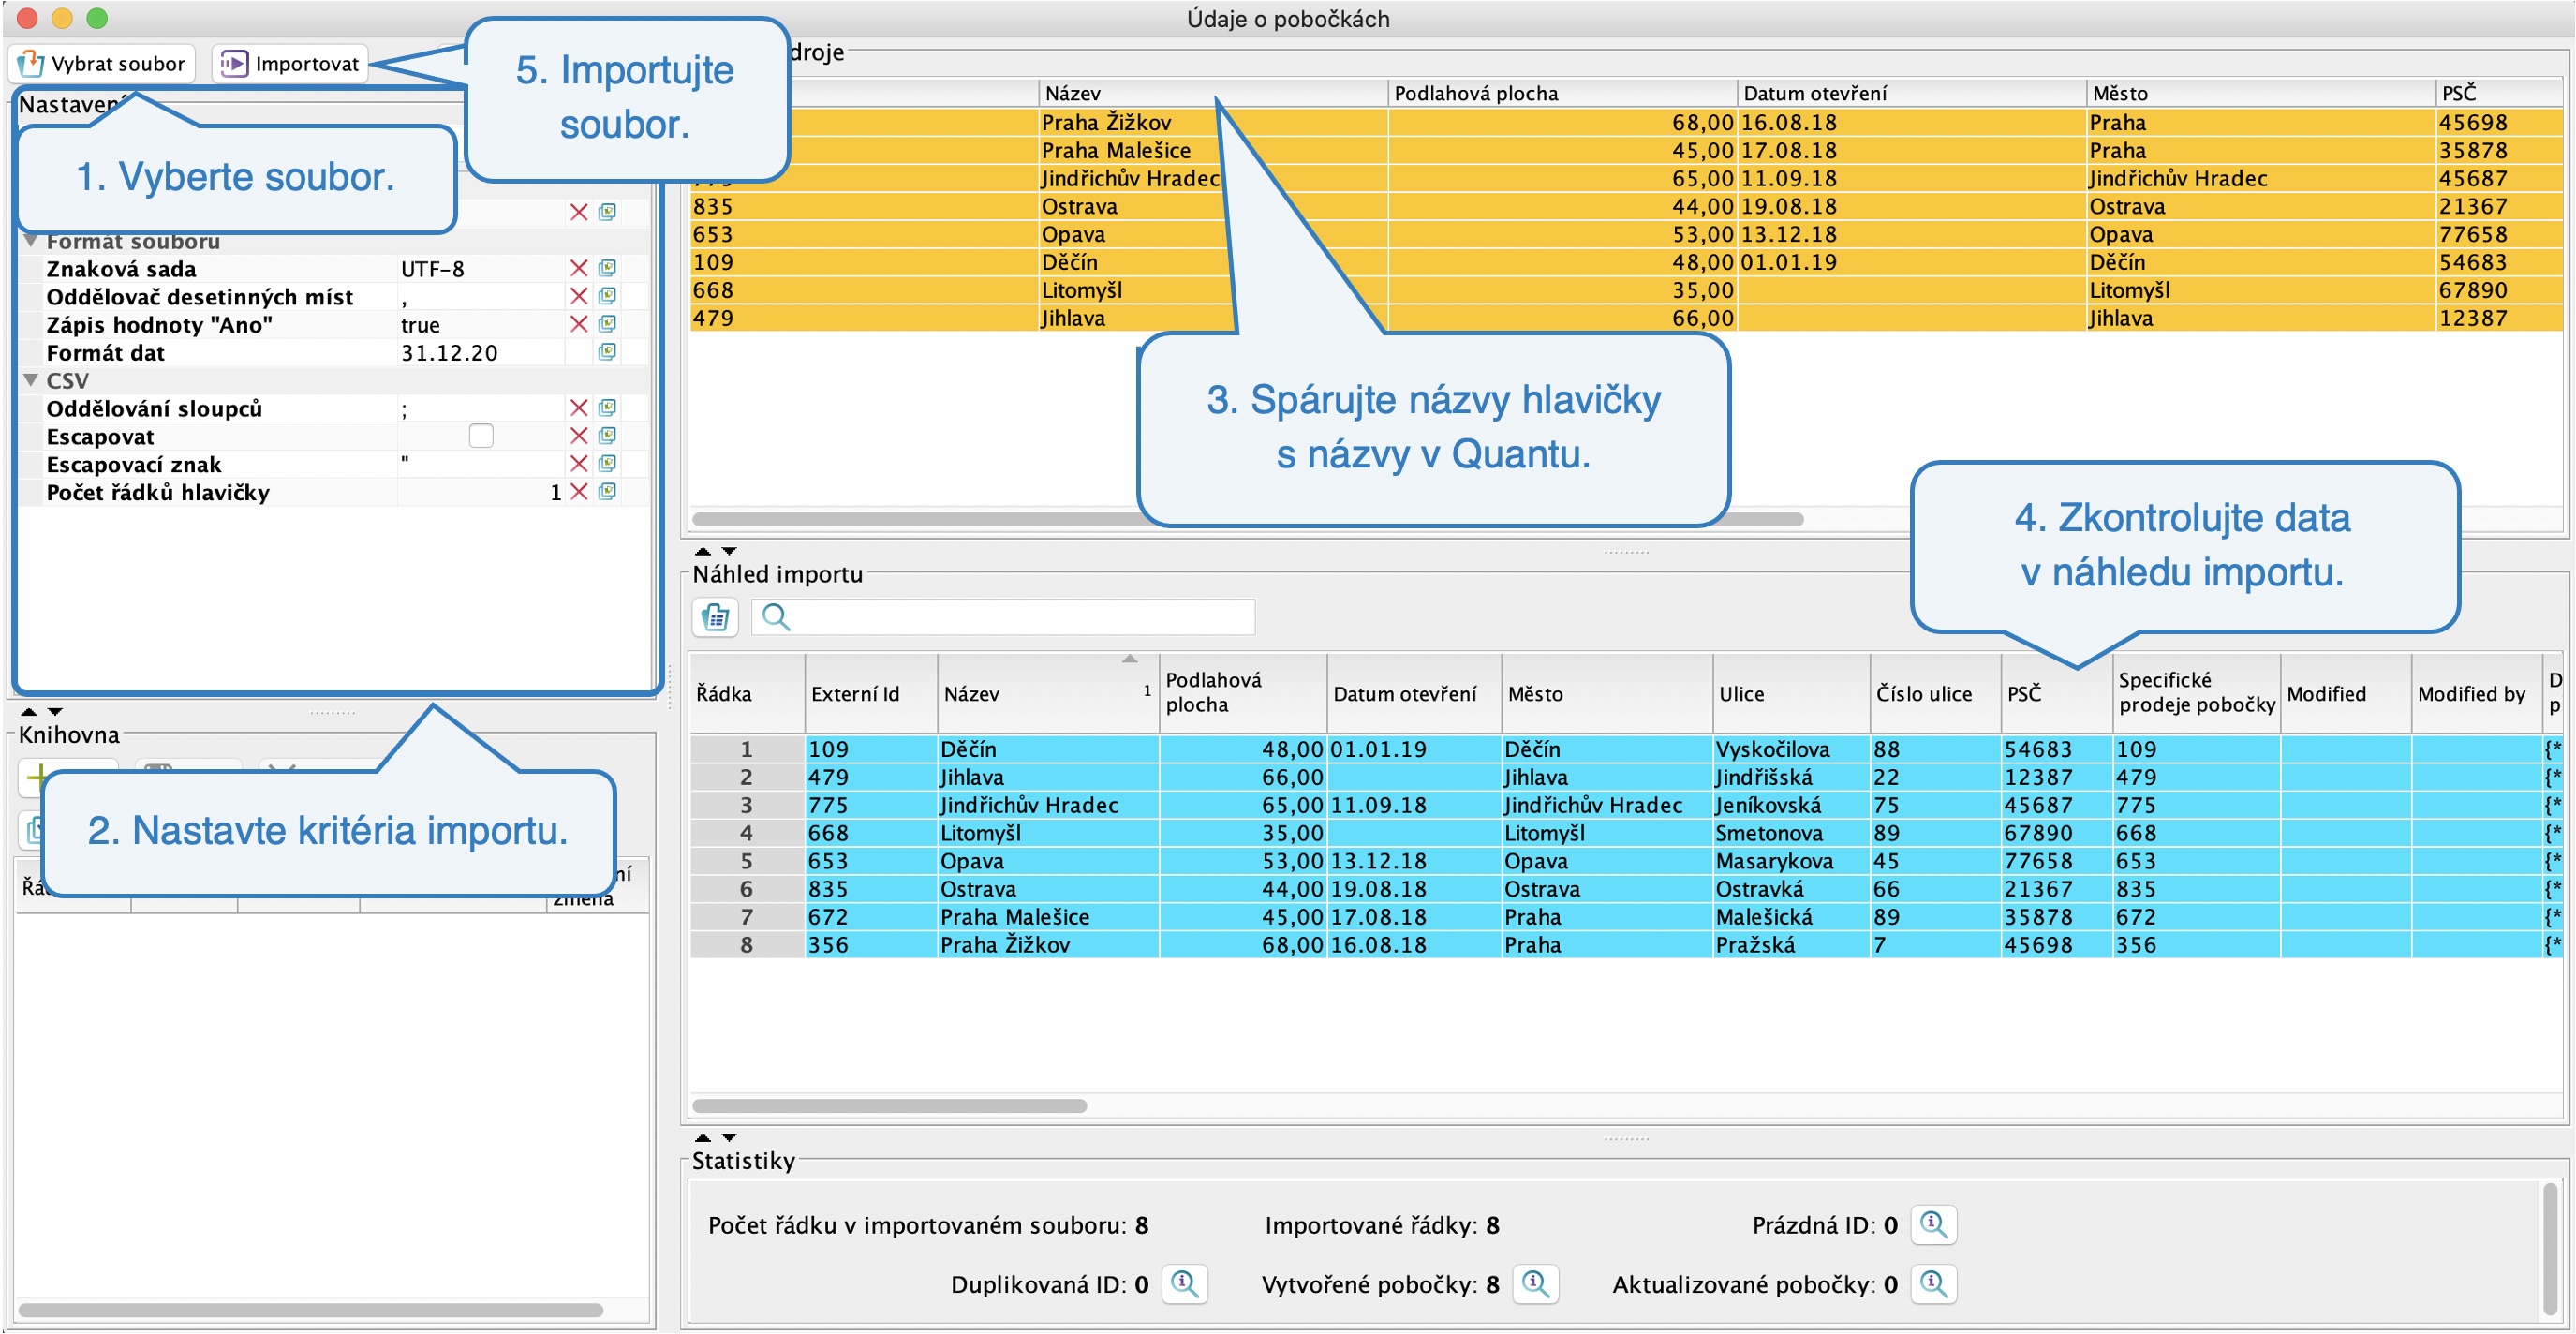Sort preview by Ulice column header
Image resolution: width=2576 pixels, height=1334 pixels.
click(x=1790, y=693)
